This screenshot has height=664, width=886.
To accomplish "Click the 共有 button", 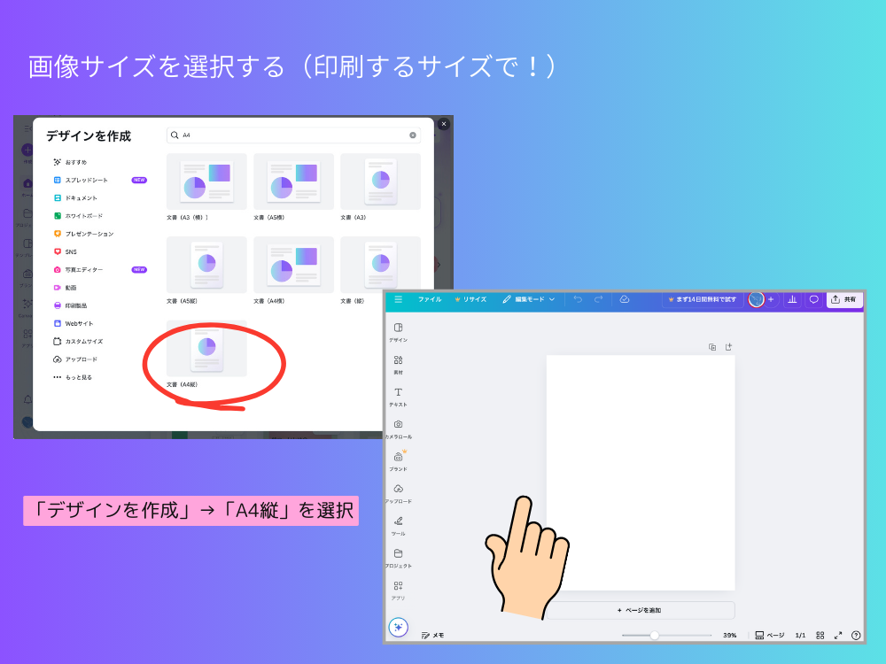I will pos(844,299).
